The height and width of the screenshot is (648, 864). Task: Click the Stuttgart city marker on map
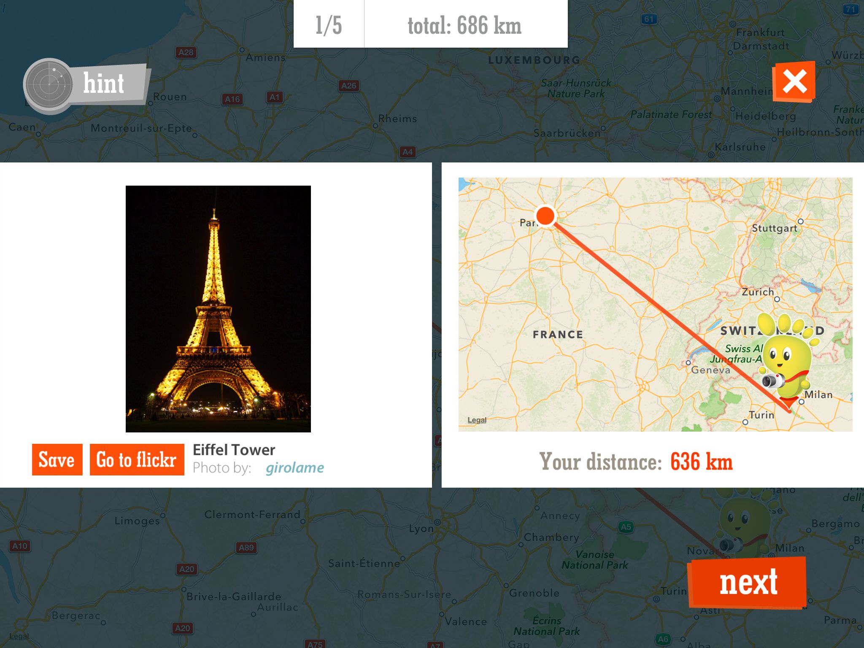click(800, 221)
